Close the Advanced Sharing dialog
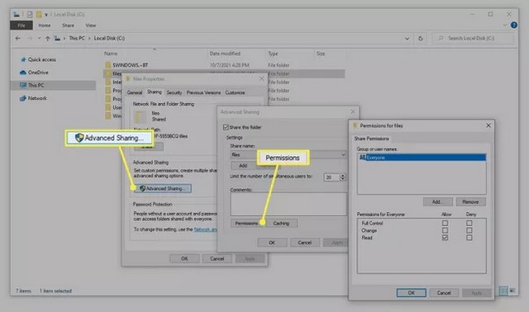 (x=353, y=112)
